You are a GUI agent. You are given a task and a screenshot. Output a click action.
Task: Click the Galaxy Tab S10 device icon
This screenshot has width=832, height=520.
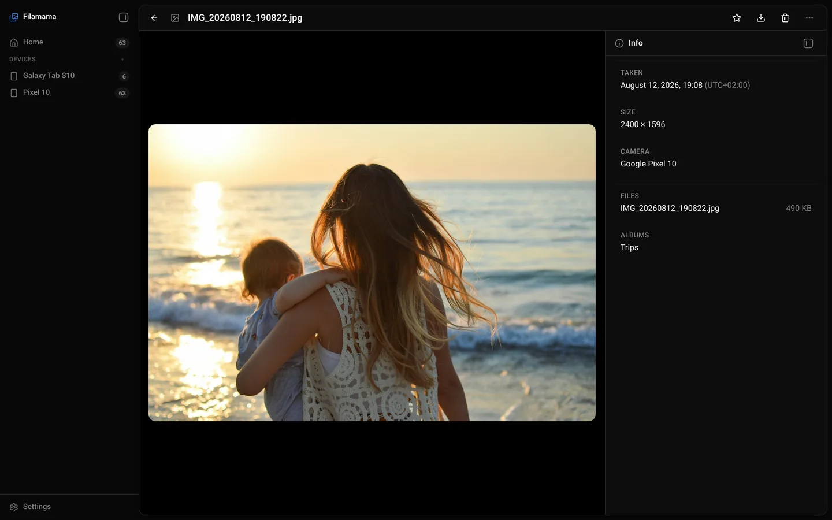tap(14, 76)
